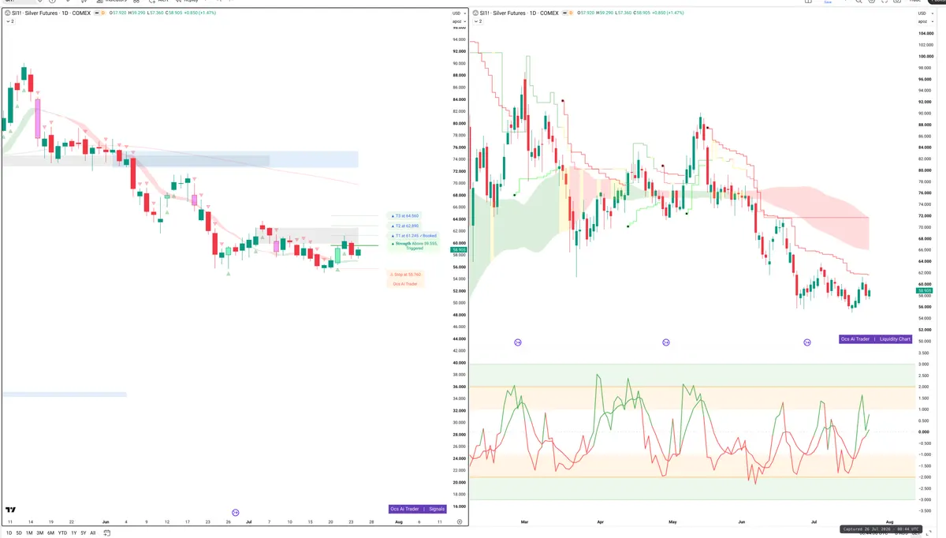
Task: Click the TradingView logo in left chart
Action: pos(11,510)
